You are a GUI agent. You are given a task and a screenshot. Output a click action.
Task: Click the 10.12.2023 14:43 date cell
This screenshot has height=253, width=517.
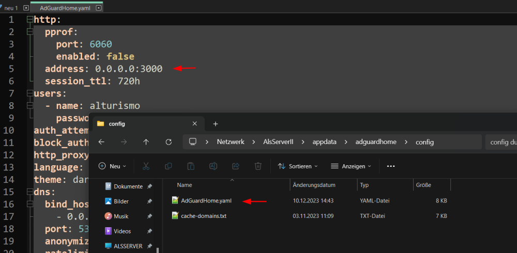313,201
